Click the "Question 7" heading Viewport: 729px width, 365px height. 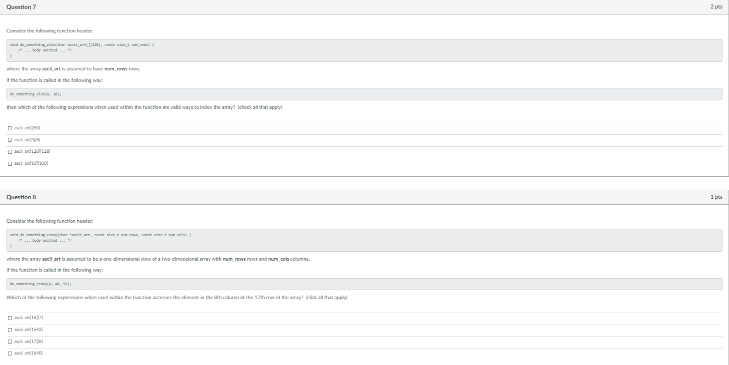[x=21, y=7]
